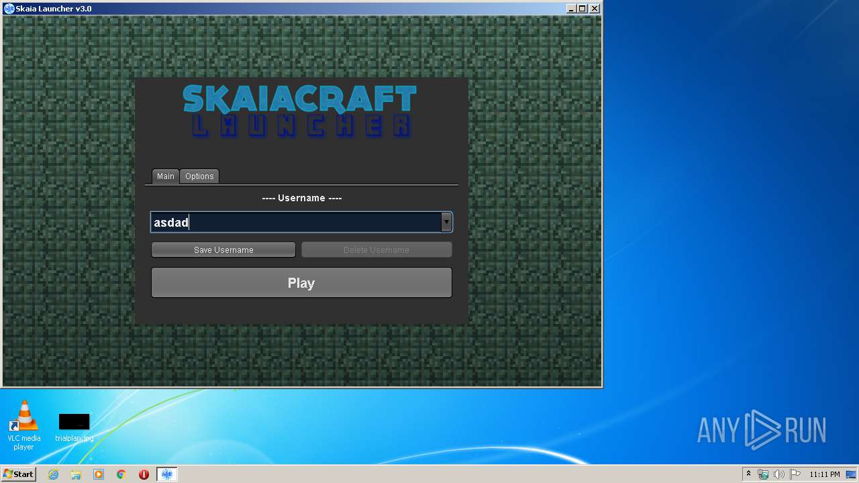The image size is (859, 483).
Task: Open the Action Center flag icon
Action: pos(795,474)
